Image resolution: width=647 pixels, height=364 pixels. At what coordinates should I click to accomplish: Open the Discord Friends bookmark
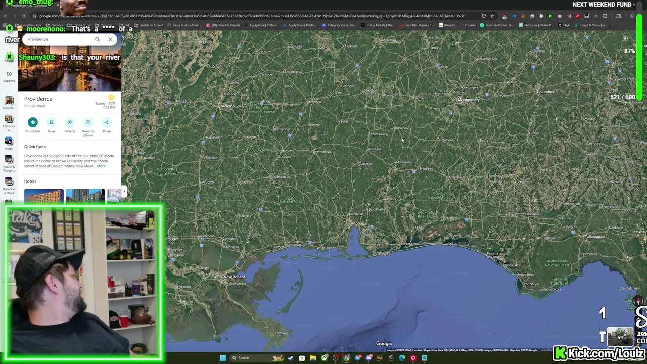(x=223, y=25)
